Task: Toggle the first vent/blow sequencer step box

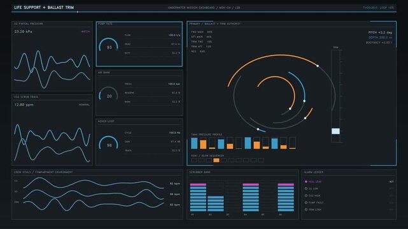Action: (x=194, y=160)
